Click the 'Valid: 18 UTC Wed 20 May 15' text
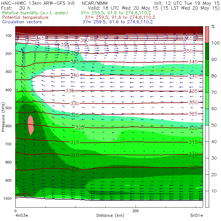Image resolution: width=221 pixels, height=221 pixels. [123, 8]
